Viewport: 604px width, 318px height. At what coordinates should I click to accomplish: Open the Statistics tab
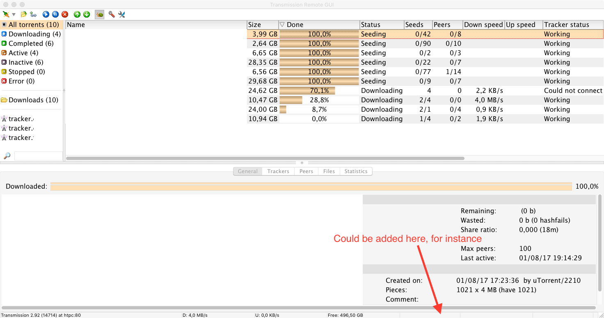tap(355, 171)
